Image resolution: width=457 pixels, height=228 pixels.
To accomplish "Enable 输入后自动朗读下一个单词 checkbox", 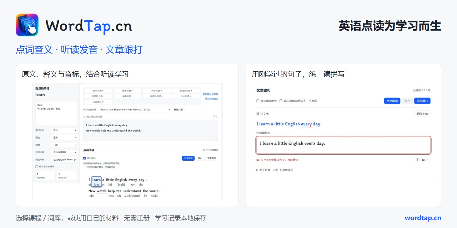I will (x=281, y=101).
